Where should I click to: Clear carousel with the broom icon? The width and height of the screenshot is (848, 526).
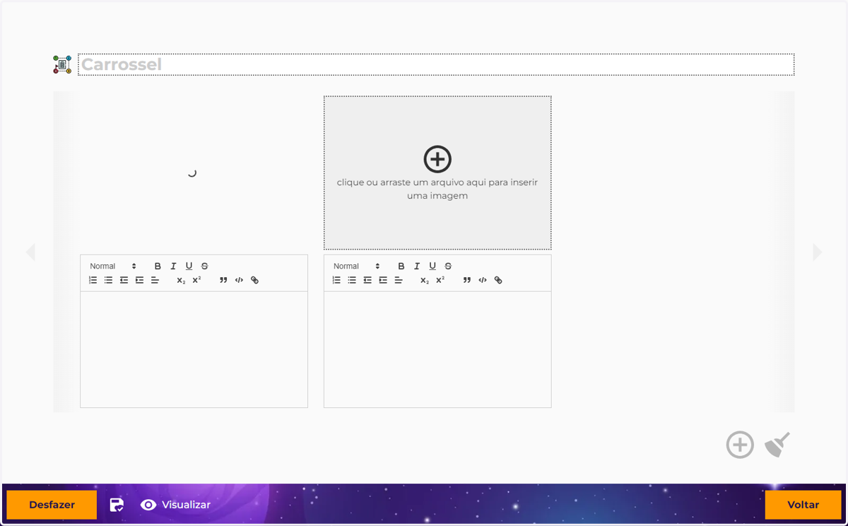point(777,445)
